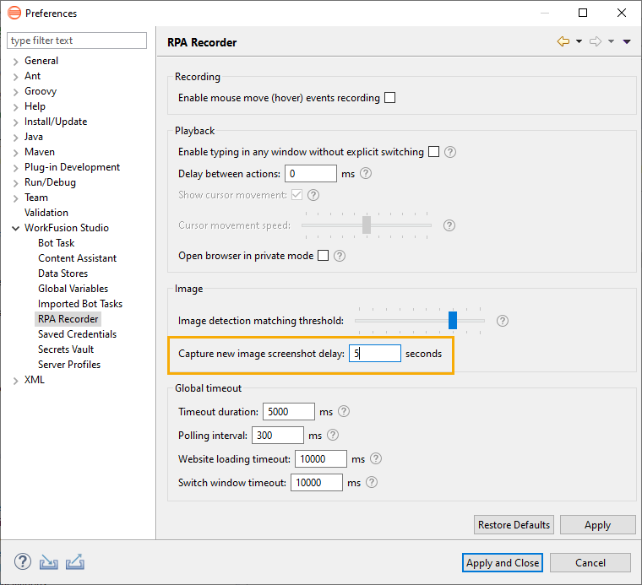Open Saved Credentials preferences page

78,334
